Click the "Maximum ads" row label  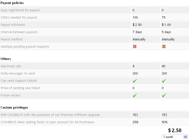(x=11, y=66)
